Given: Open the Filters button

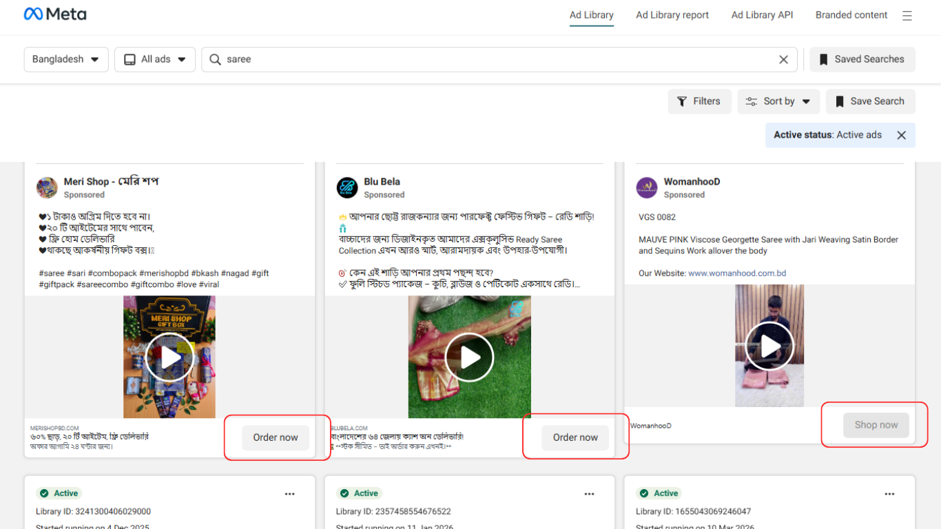Looking at the screenshot, I should click(x=699, y=101).
